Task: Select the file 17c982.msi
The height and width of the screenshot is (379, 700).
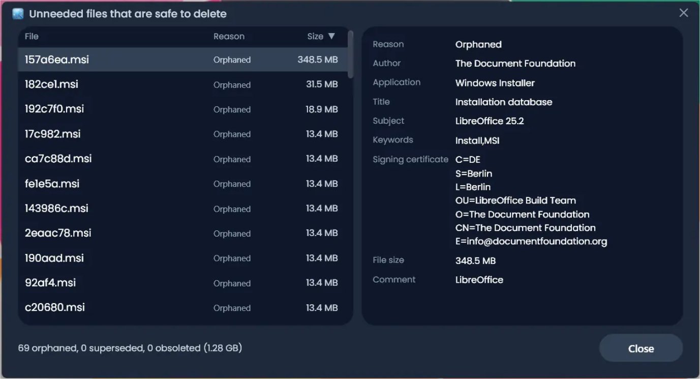Action: 183,134
